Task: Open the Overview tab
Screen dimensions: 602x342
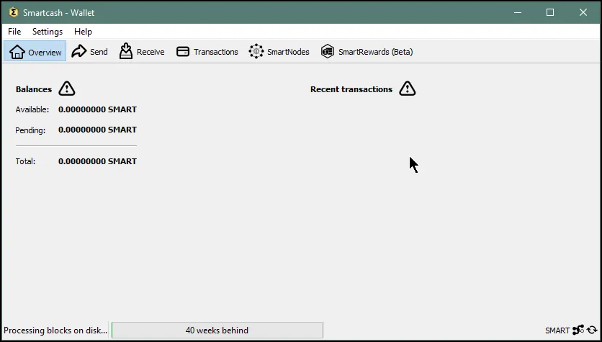Action: pyautogui.click(x=35, y=51)
